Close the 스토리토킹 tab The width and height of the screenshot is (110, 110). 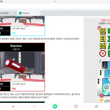pos(15,13)
